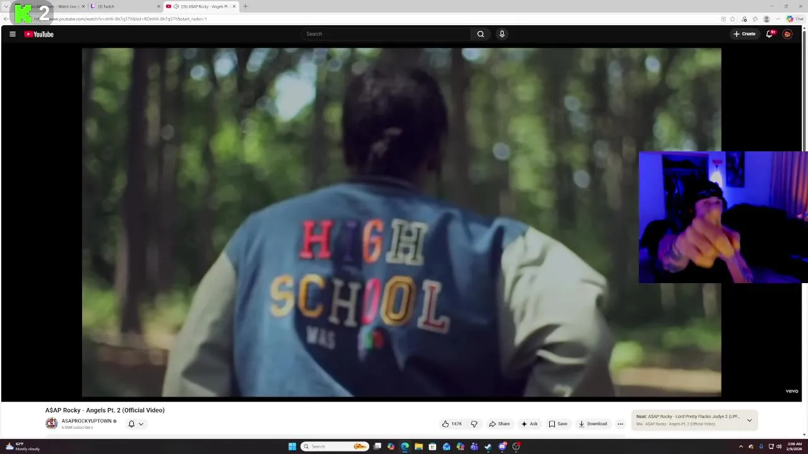808x454 pixels.
Task: Close the Twitch tab
Action: click(158, 6)
